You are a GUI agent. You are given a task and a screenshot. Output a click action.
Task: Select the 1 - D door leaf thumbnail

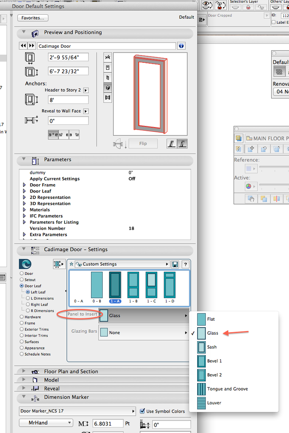(170, 287)
